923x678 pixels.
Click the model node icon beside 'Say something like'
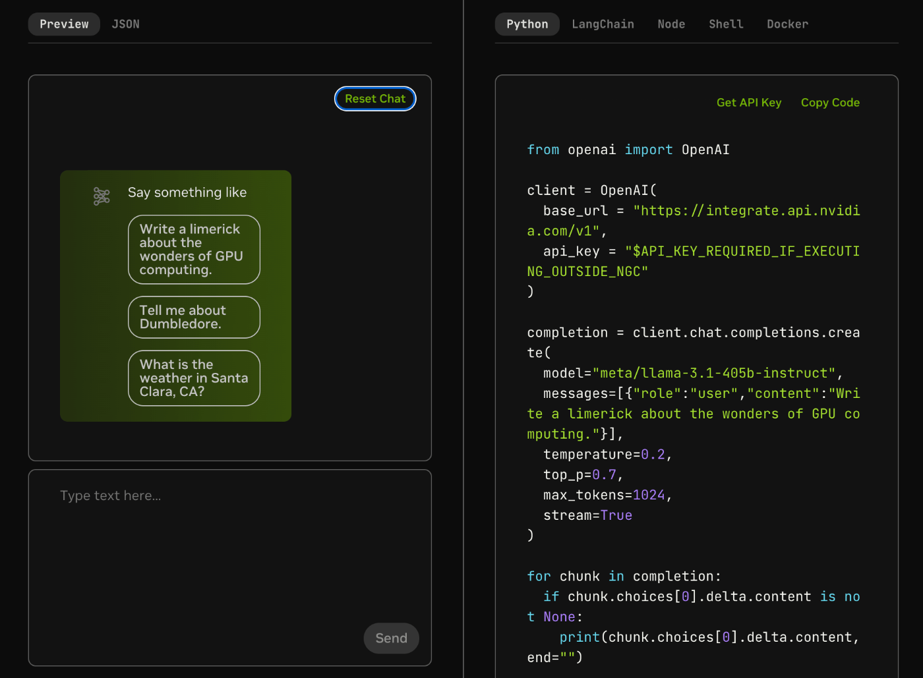coord(102,196)
